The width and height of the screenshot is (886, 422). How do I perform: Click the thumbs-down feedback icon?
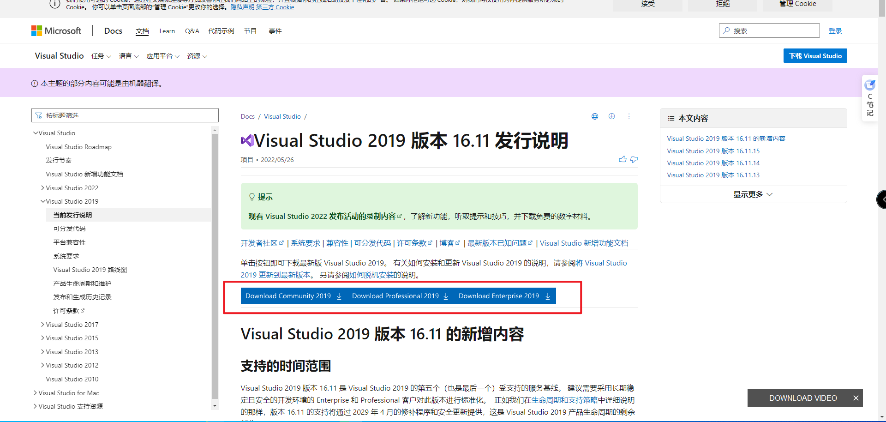click(634, 159)
